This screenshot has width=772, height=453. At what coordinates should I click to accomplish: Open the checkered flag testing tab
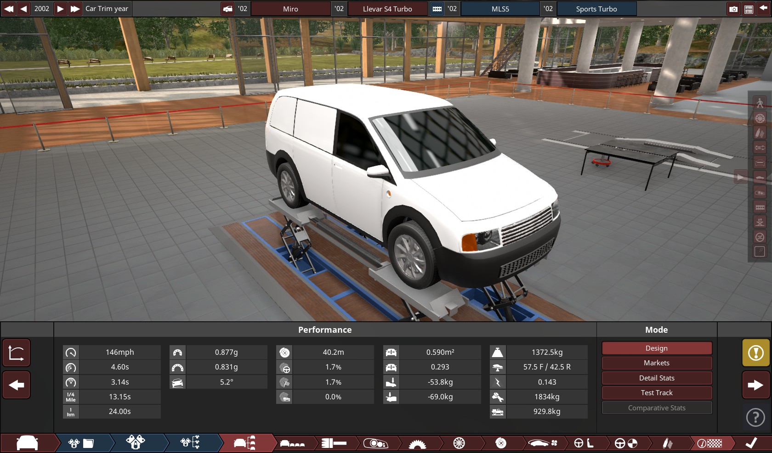[710, 443]
